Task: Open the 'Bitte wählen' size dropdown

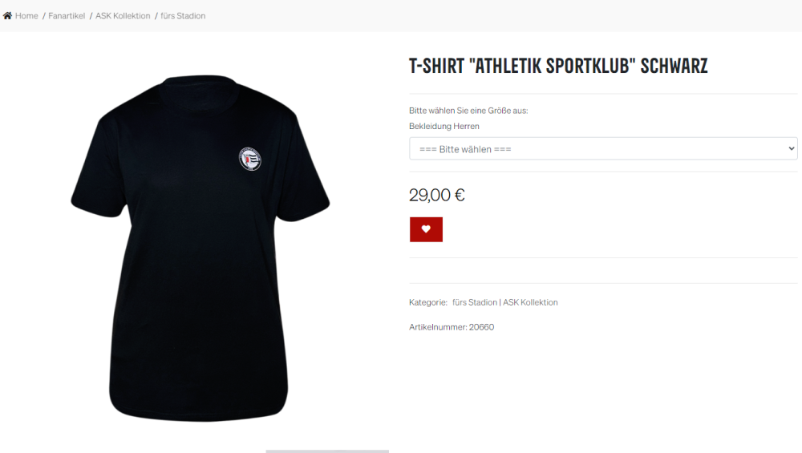Action: 603,149
